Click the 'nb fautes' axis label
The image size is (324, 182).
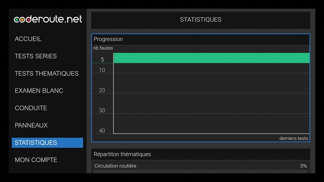tap(103, 48)
